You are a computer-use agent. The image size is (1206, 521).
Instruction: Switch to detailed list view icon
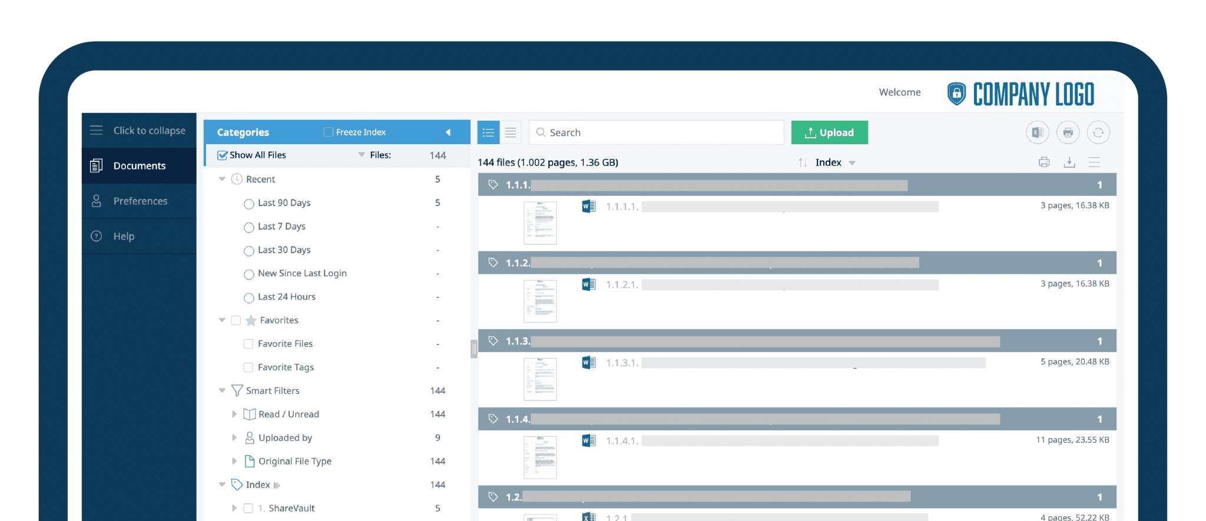488,132
